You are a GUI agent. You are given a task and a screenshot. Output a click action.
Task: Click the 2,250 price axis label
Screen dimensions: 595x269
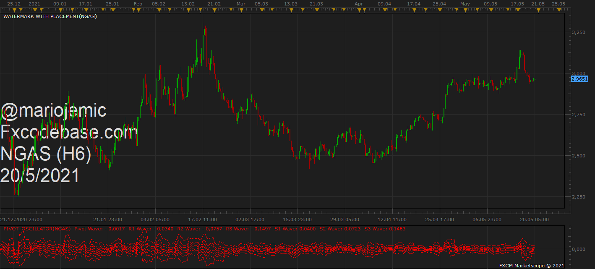pyautogui.click(x=578, y=197)
